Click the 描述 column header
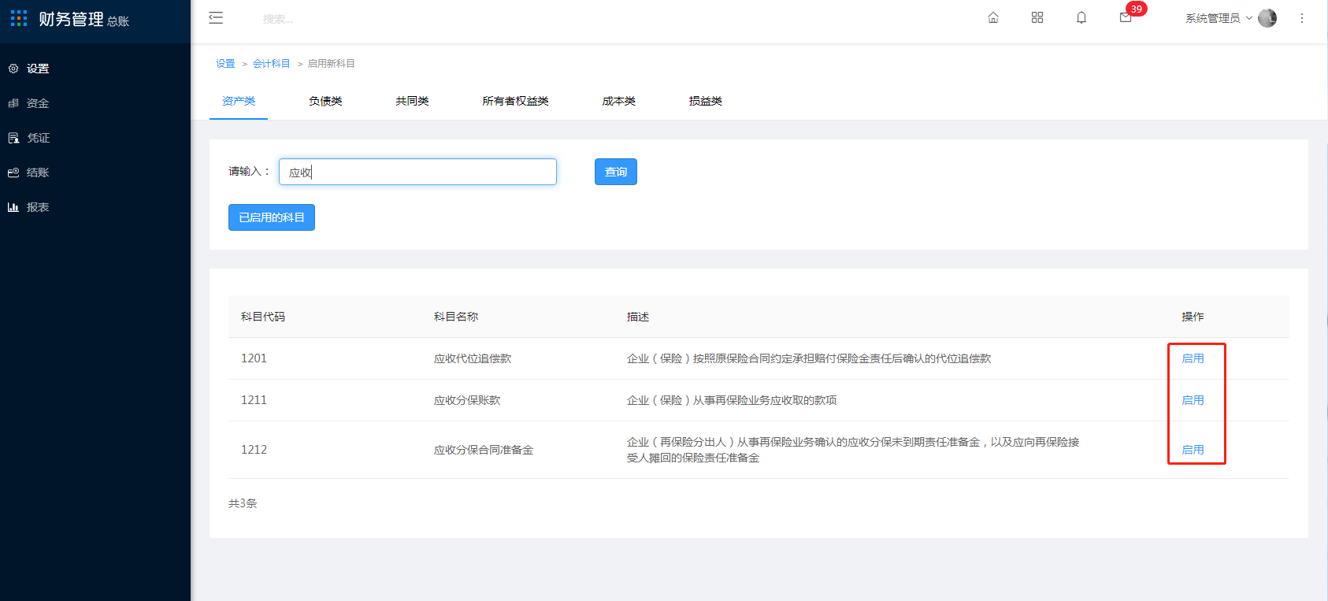 [x=638, y=317]
